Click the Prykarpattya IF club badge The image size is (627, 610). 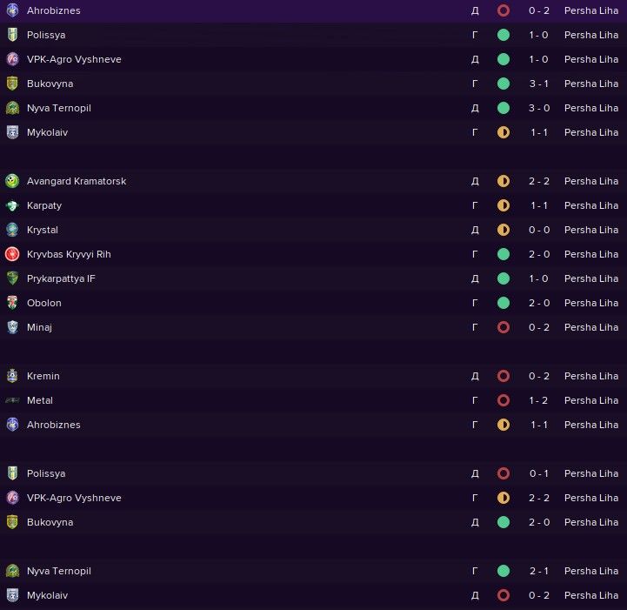(x=12, y=278)
